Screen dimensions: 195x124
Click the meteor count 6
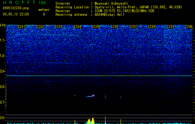(44, 14)
